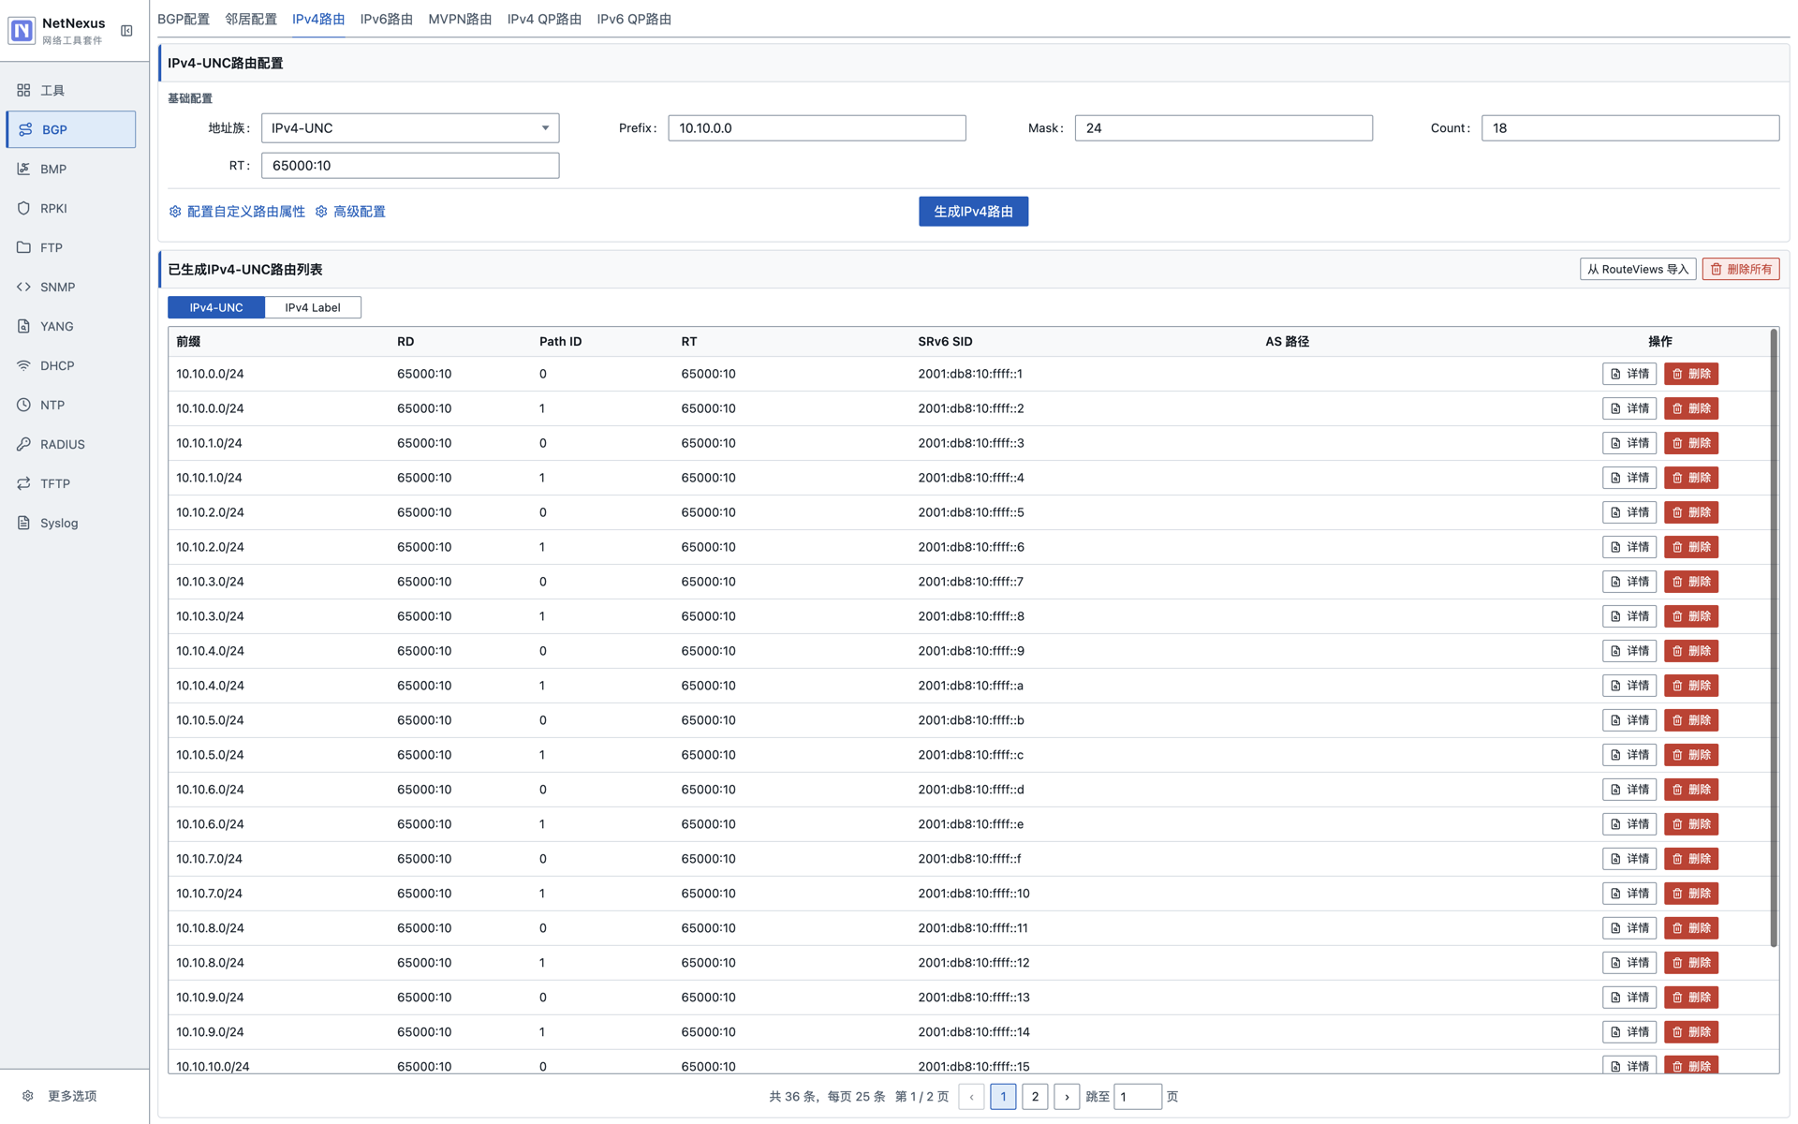Open the YANG sidebar item

pyautogui.click(x=71, y=326)
